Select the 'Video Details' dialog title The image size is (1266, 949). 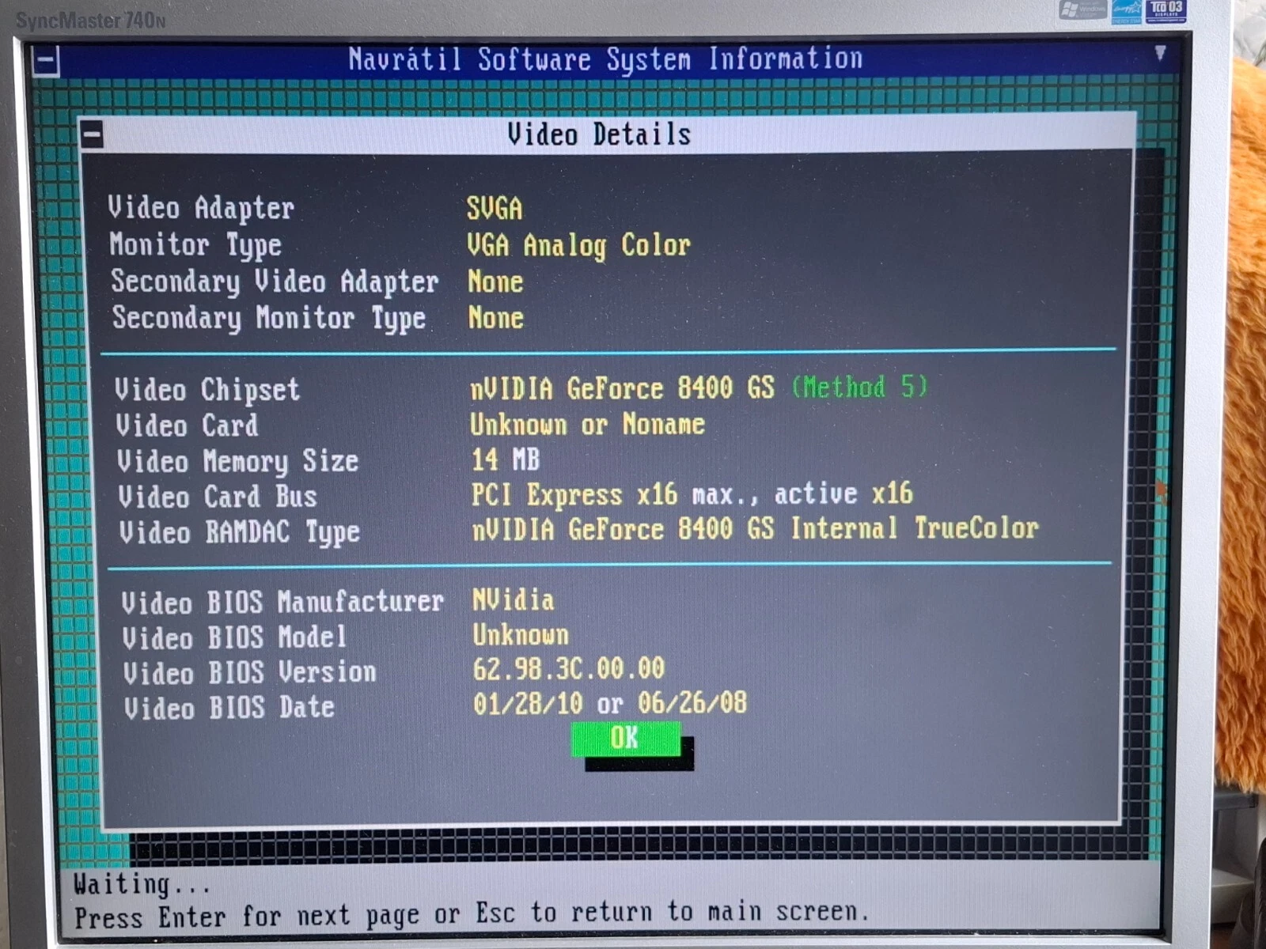pyautogui.click(x=599, y=134)
